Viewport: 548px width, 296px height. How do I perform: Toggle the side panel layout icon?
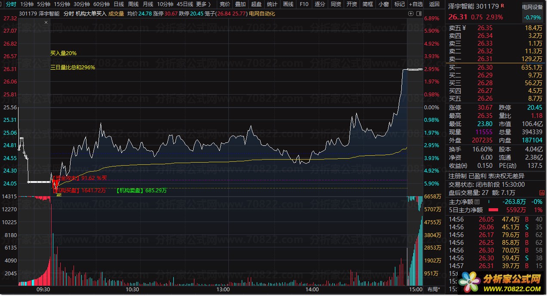[x=419, y=14]
